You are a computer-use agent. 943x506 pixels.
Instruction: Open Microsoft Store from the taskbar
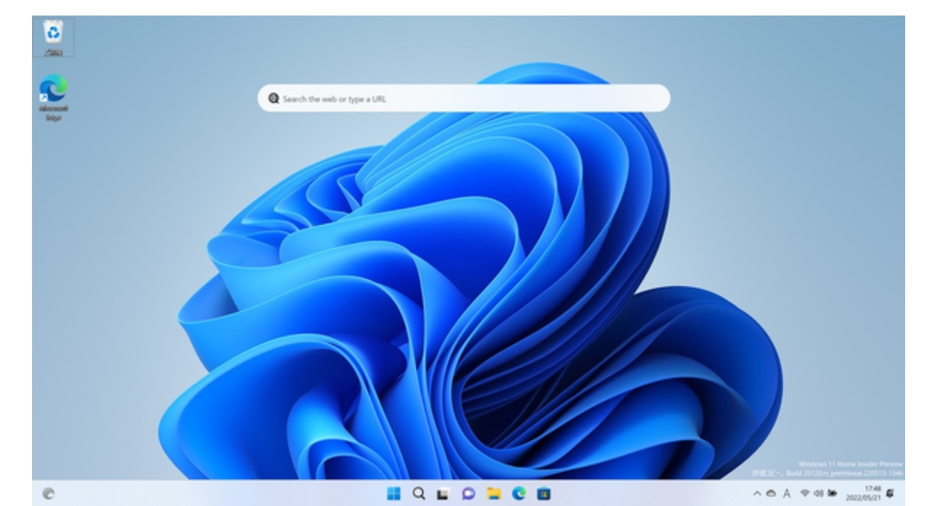pos(543,493)
